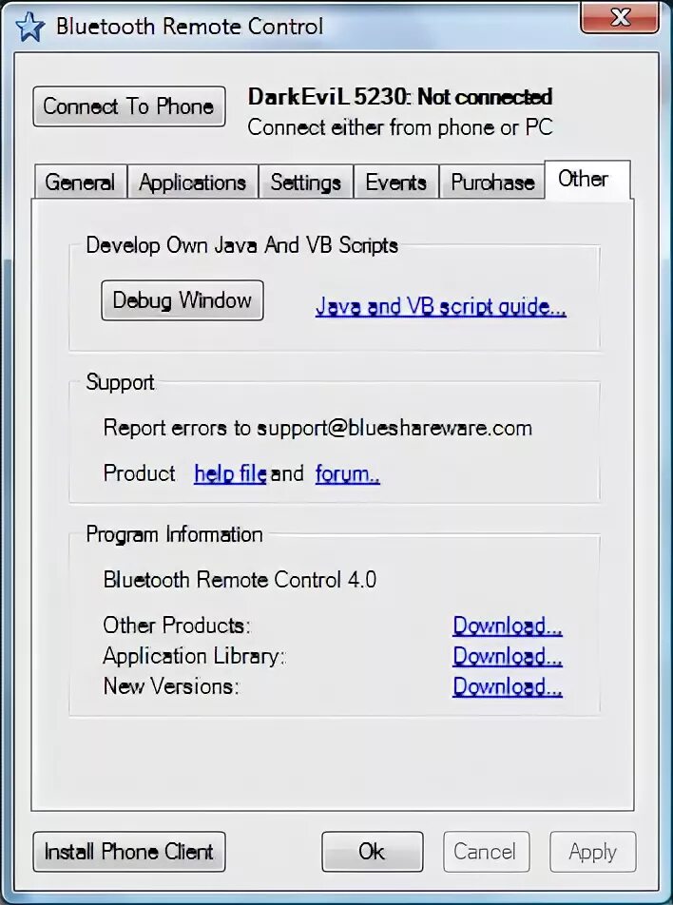This screenshot has width=673, height=905.
Task: Open the Debug Window
Action: [183, 300]
